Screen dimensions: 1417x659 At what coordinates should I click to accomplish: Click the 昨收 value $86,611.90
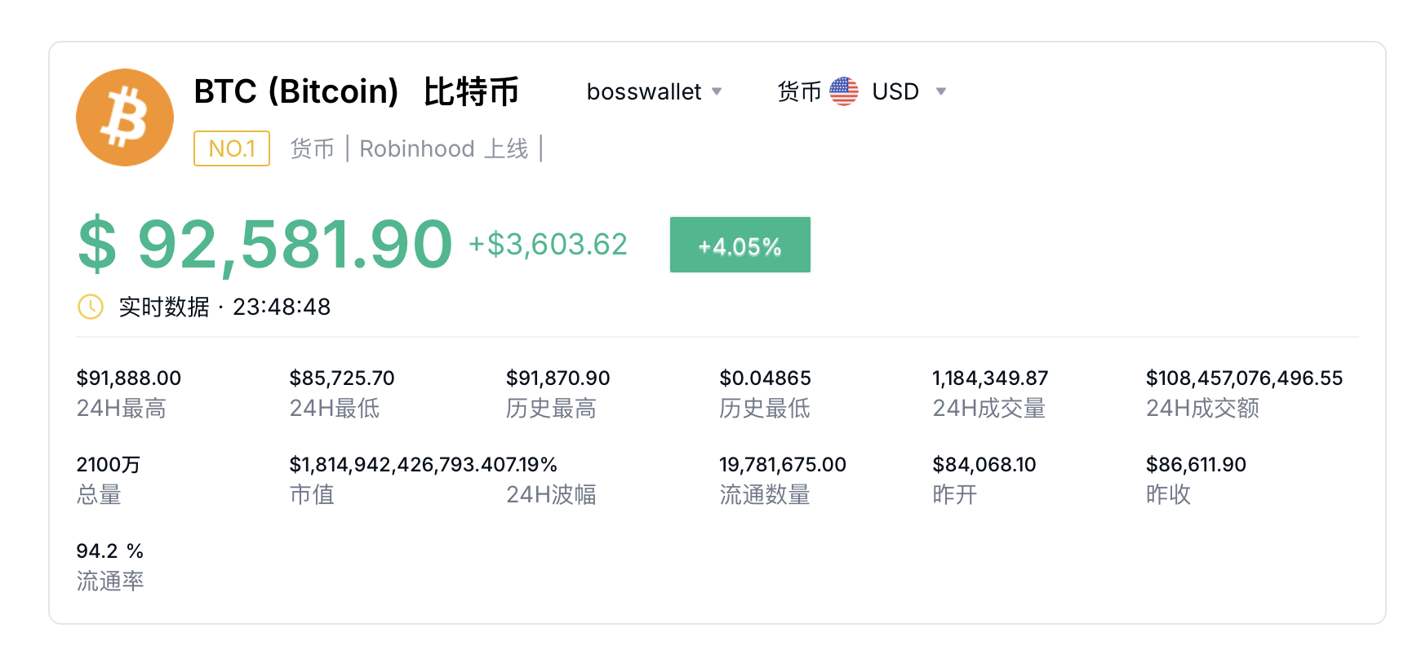pyautogui.click(x=1196, y=465)
